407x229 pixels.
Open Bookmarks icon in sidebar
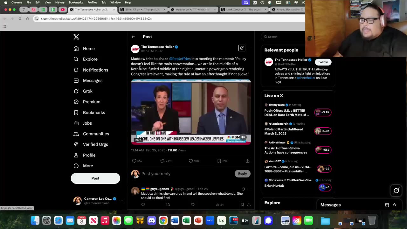(x=76, y=112)
